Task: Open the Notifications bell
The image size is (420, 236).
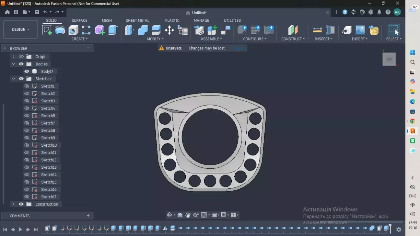Action: click(x=379, y=12)
